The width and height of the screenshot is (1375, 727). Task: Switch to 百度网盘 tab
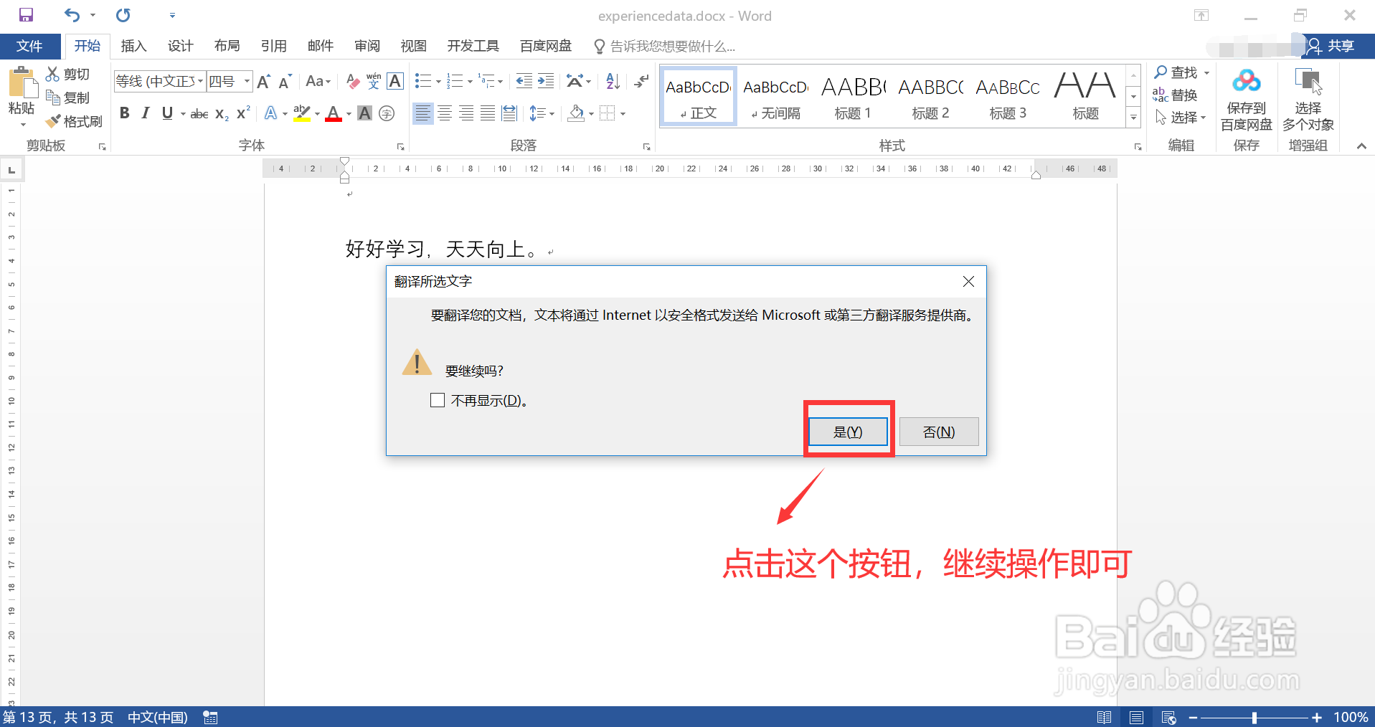tap(545, 46)
